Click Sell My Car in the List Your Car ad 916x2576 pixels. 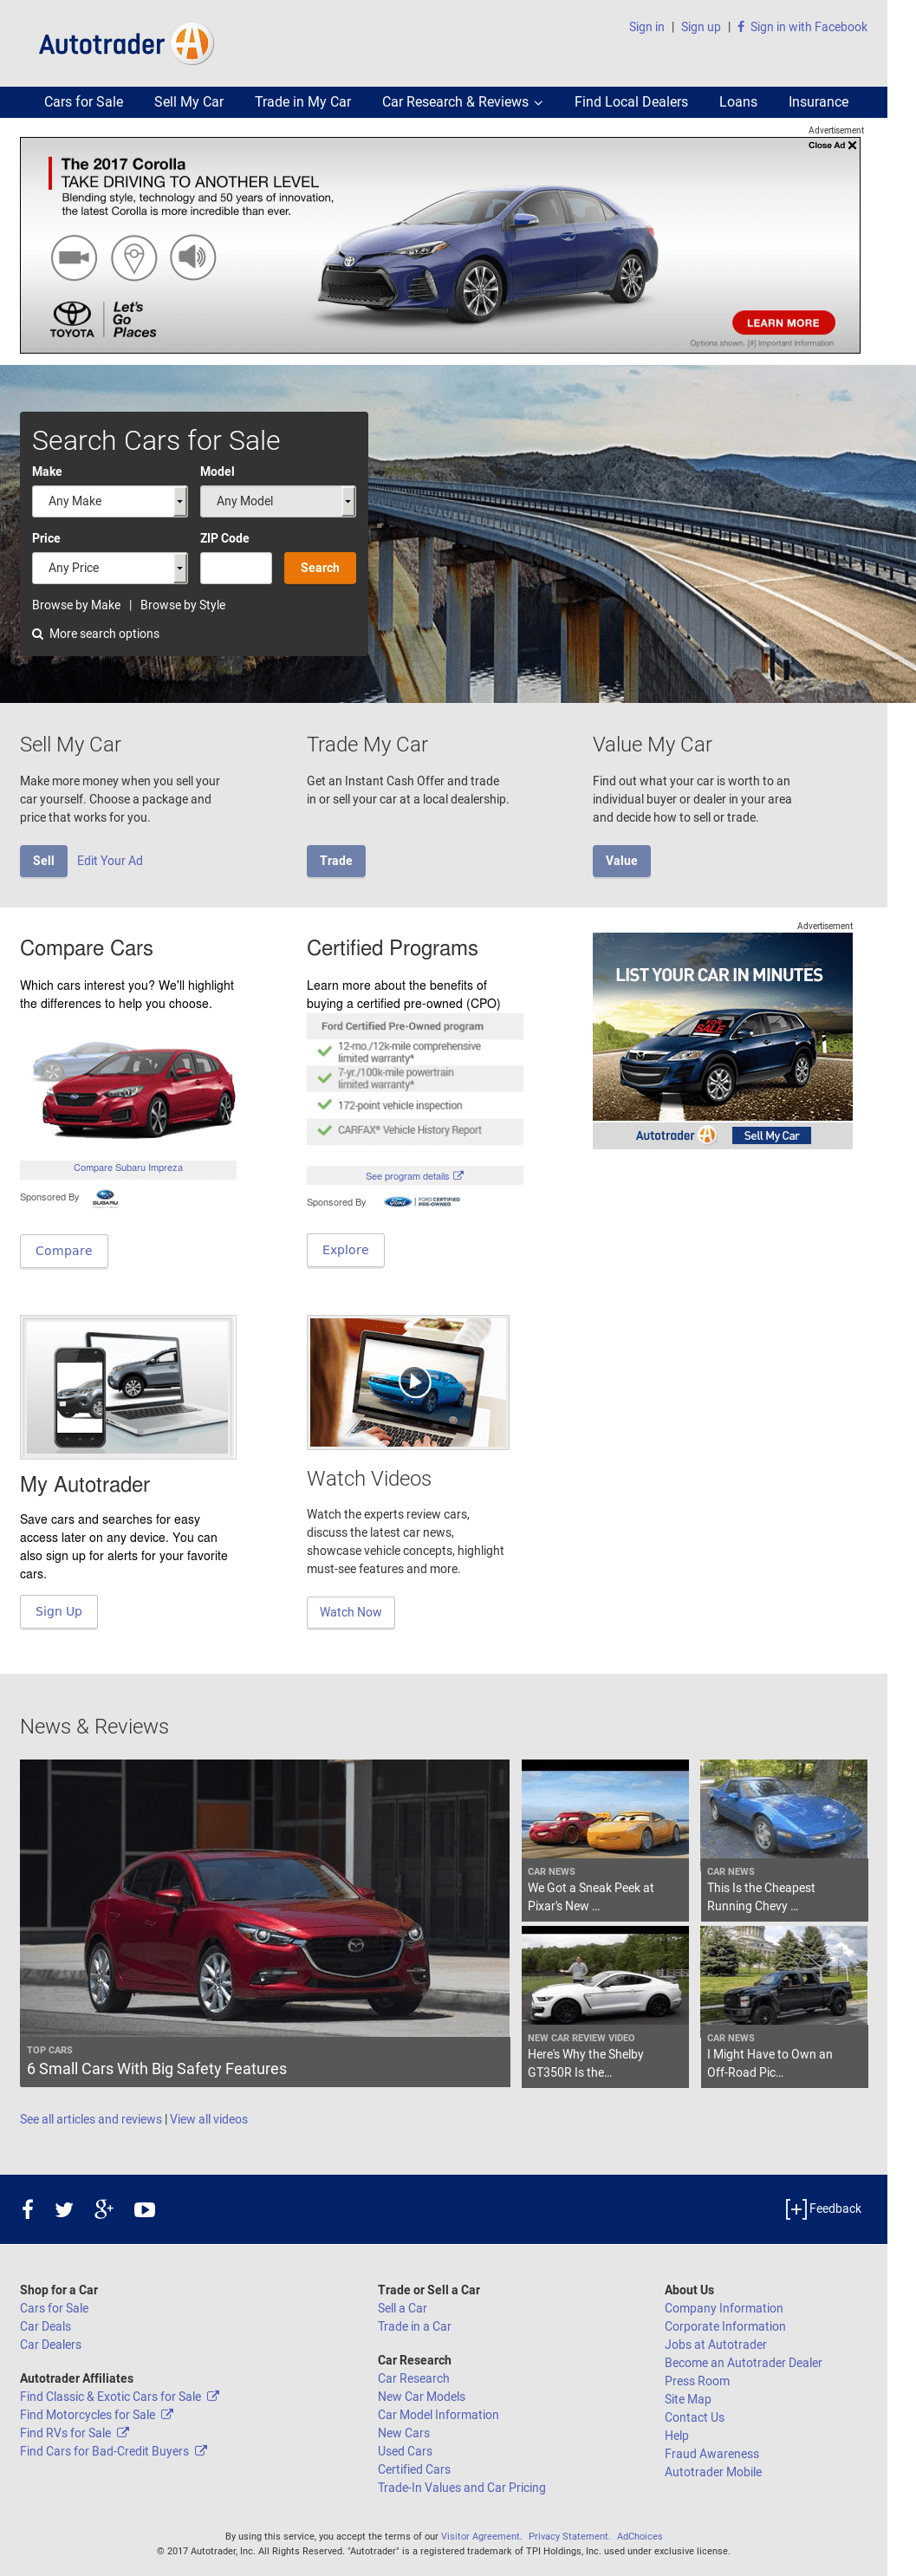click(771, 1135)
